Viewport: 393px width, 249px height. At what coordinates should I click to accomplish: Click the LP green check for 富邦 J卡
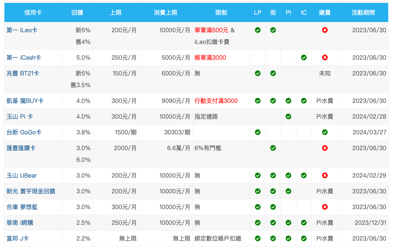pos(257,238)
